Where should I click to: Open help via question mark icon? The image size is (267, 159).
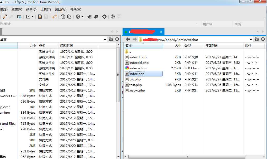[113, 17]
